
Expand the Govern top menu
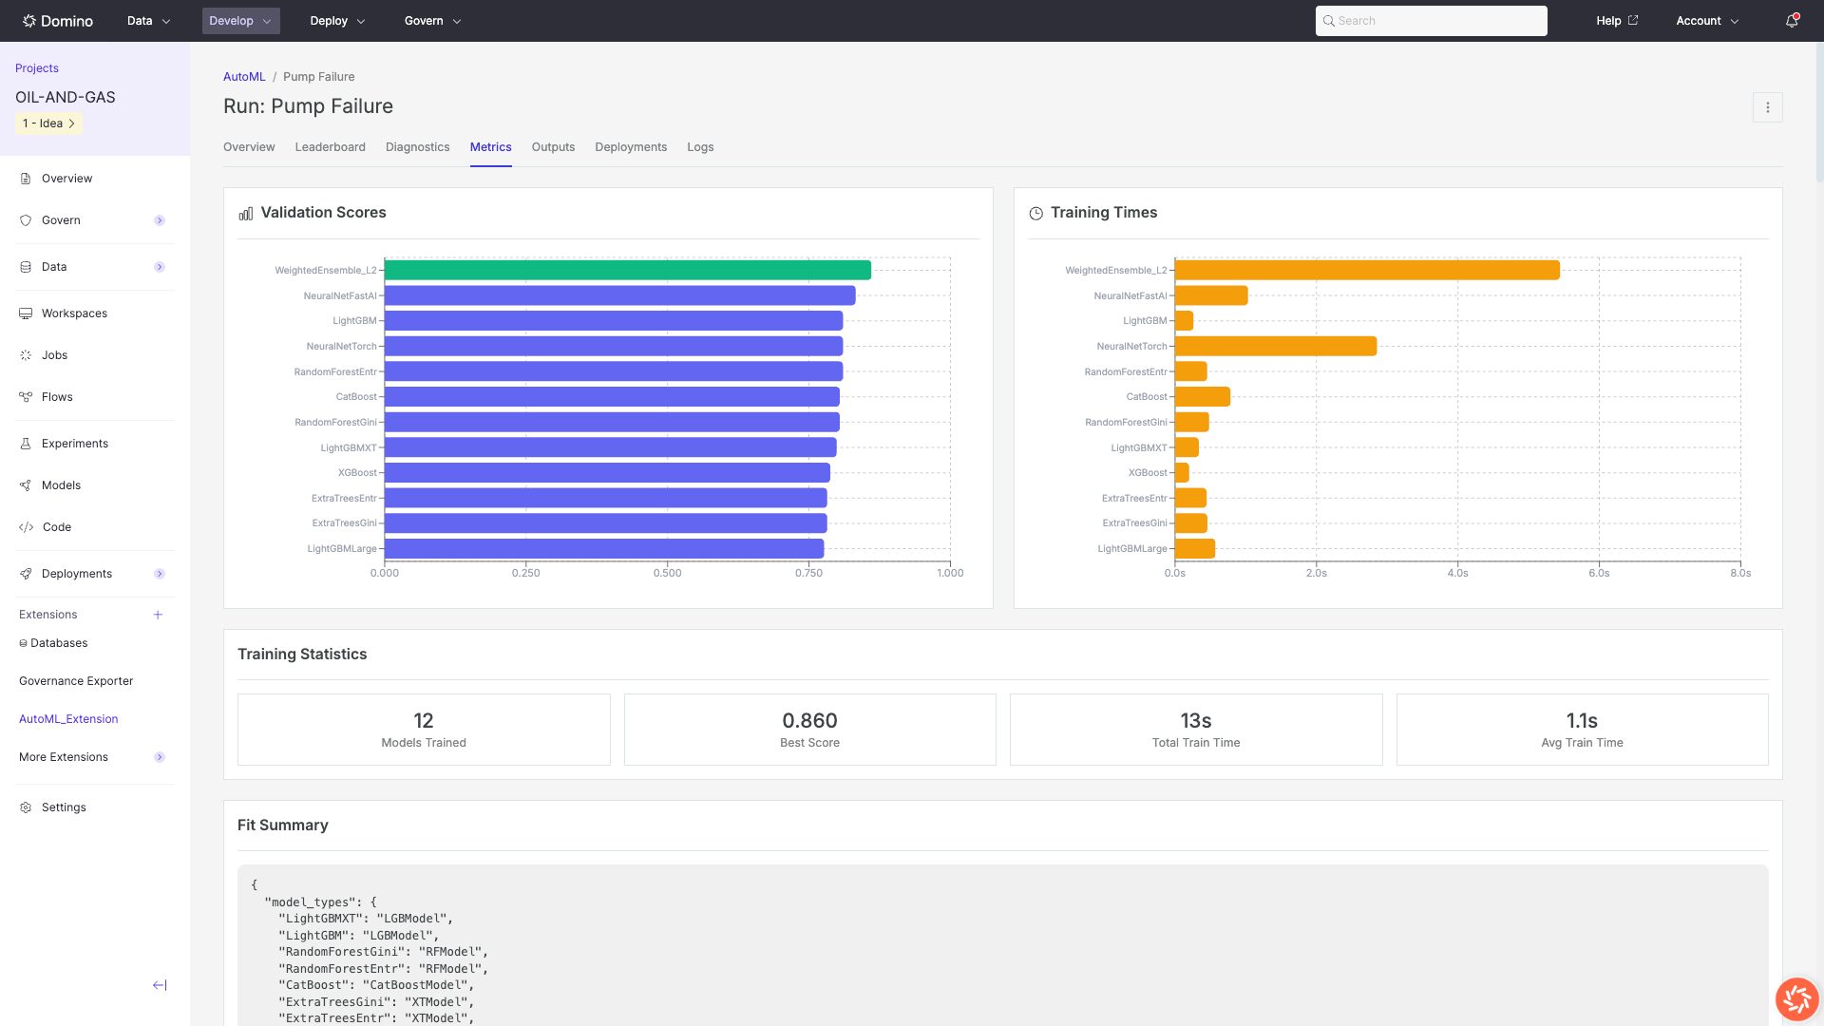pyautogui.click(x=433, y=21)
